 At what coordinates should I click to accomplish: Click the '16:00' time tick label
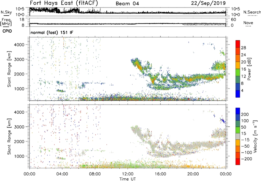(160, 174)
